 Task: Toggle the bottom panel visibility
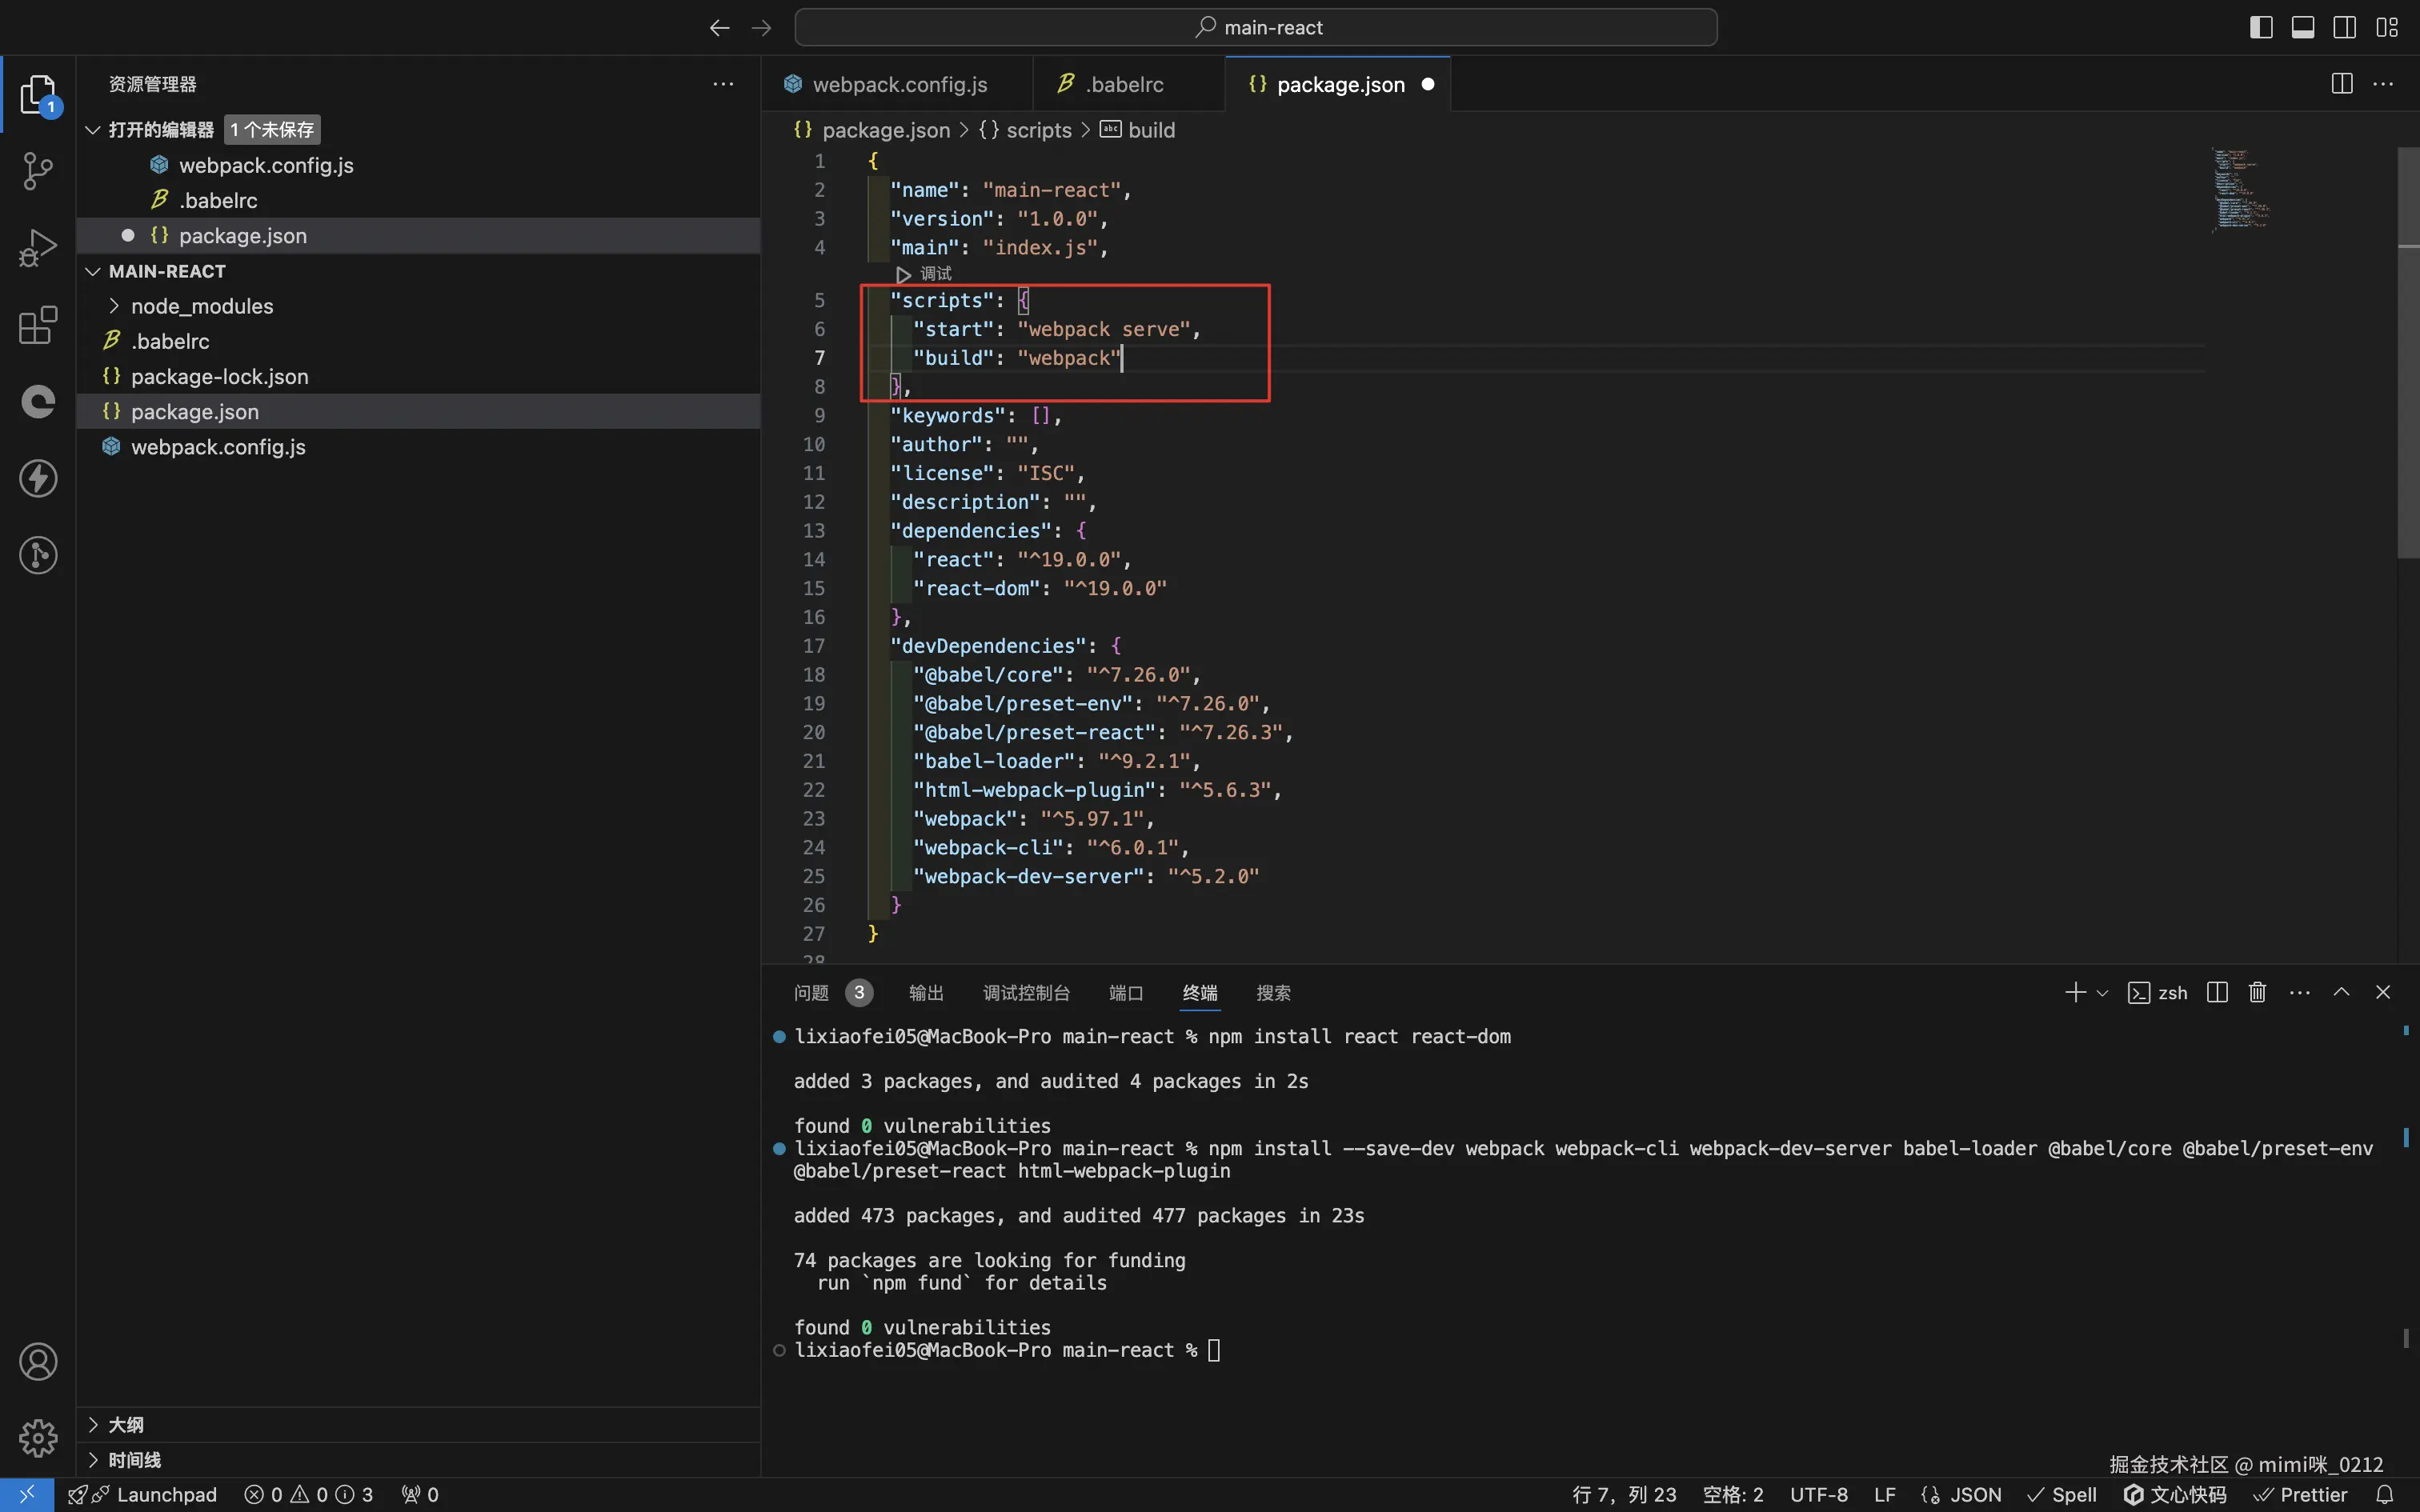tap(2302, 27)
